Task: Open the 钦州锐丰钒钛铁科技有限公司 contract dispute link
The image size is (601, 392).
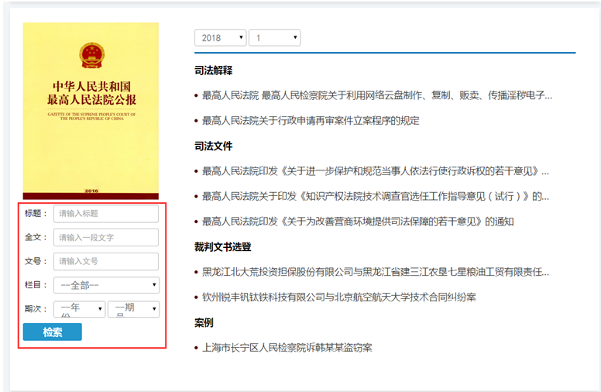Action: pyautogui.click(x=339, y=297)
